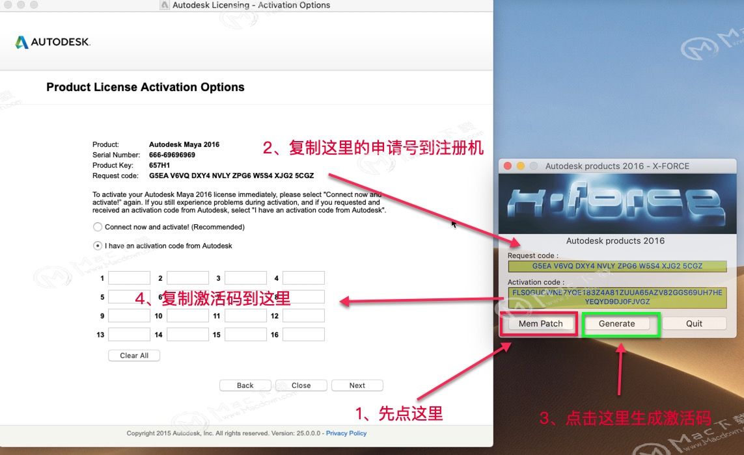The image size is (744, 455).
Task: Click activation code input box 1
Action: coord(129,278)
